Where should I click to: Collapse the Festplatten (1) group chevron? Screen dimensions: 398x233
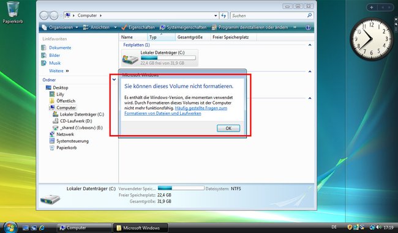pyautogui.click(x=310, y=45)
